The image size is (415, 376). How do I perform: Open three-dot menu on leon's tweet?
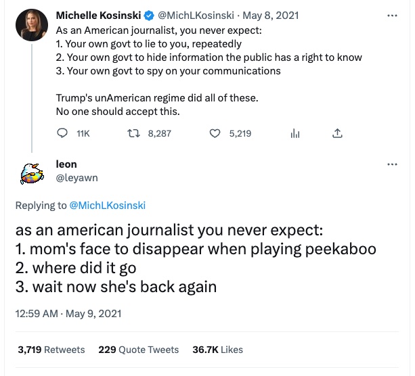click(392, 164)
